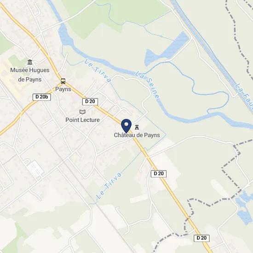This screenshot has height=253, width=253.
Task: Click the D 20 shield below Château de Payns
Action: 159,174
